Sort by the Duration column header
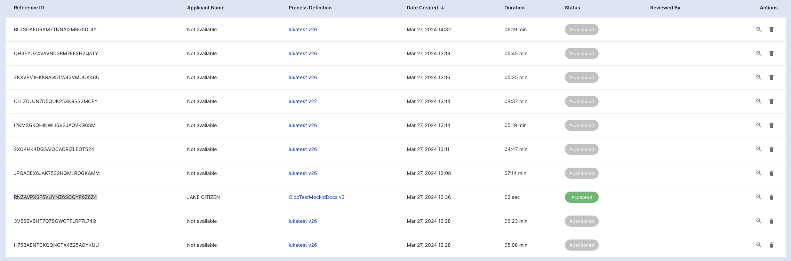The width and height of the screenshot is (791, 261). coord(514,8)
